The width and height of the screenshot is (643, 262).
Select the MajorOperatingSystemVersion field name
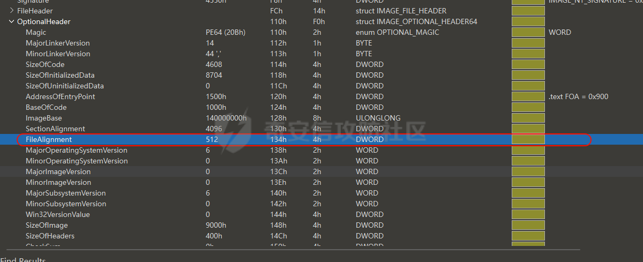pos(76,150)
